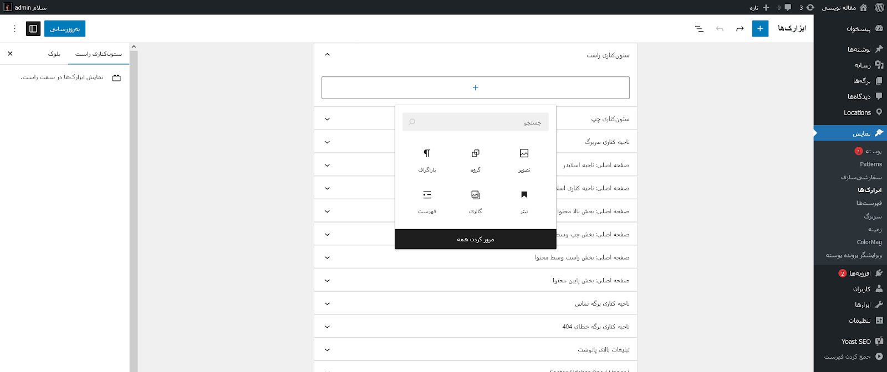887x372 pixels.
Task: Click the add widget plus in right sidebar area
Action: pos(475,87)
